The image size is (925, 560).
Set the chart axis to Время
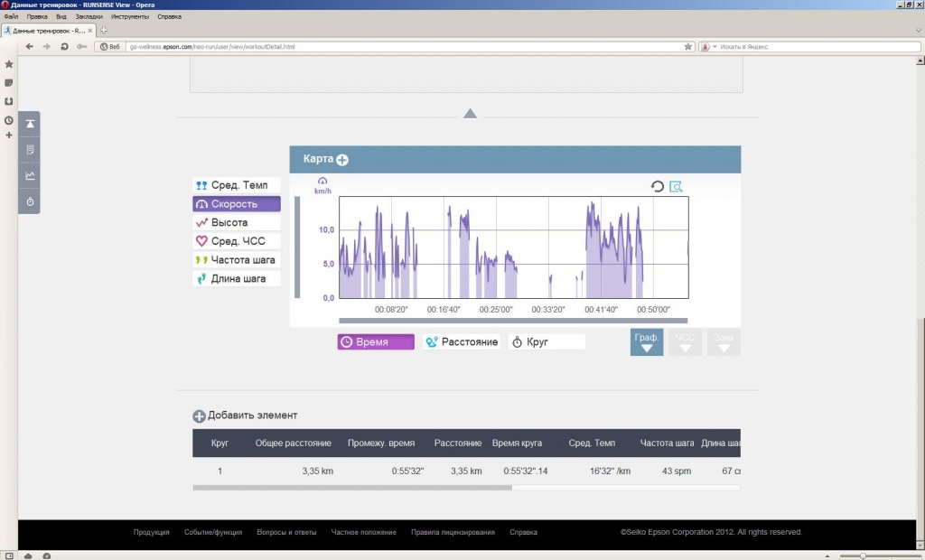pos(376,342)
